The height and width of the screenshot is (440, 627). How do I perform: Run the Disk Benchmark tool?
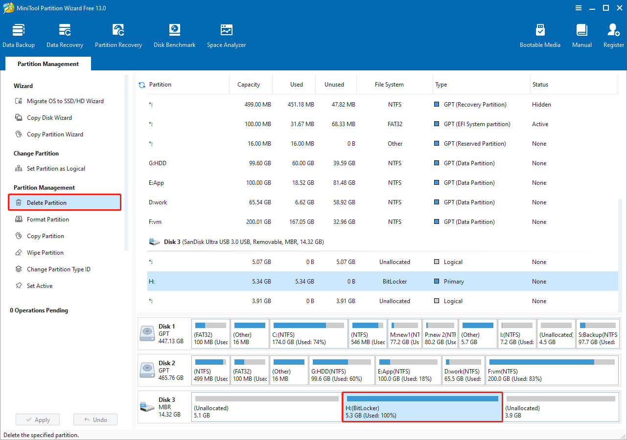[174, 34]
